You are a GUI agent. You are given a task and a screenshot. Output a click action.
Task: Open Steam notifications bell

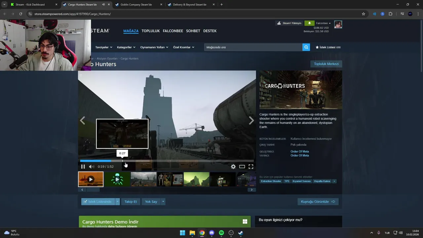click(309, 23)
